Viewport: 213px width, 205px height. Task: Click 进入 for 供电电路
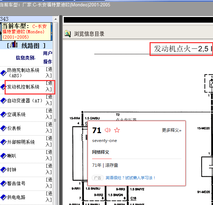click(x=49, y=197)
